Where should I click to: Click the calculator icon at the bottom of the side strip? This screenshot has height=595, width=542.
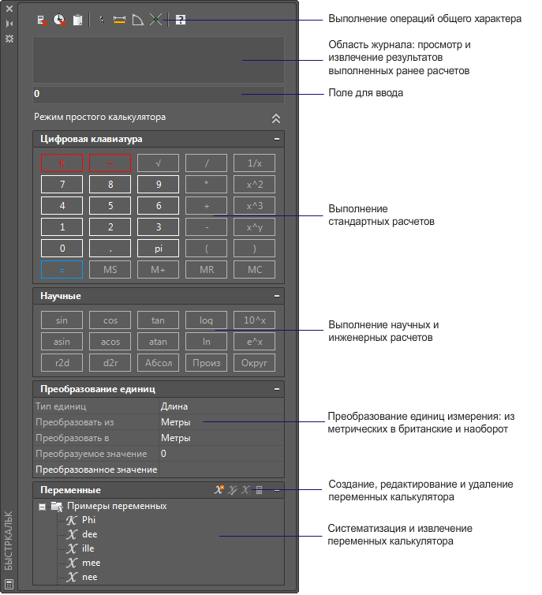coord(9,585)
